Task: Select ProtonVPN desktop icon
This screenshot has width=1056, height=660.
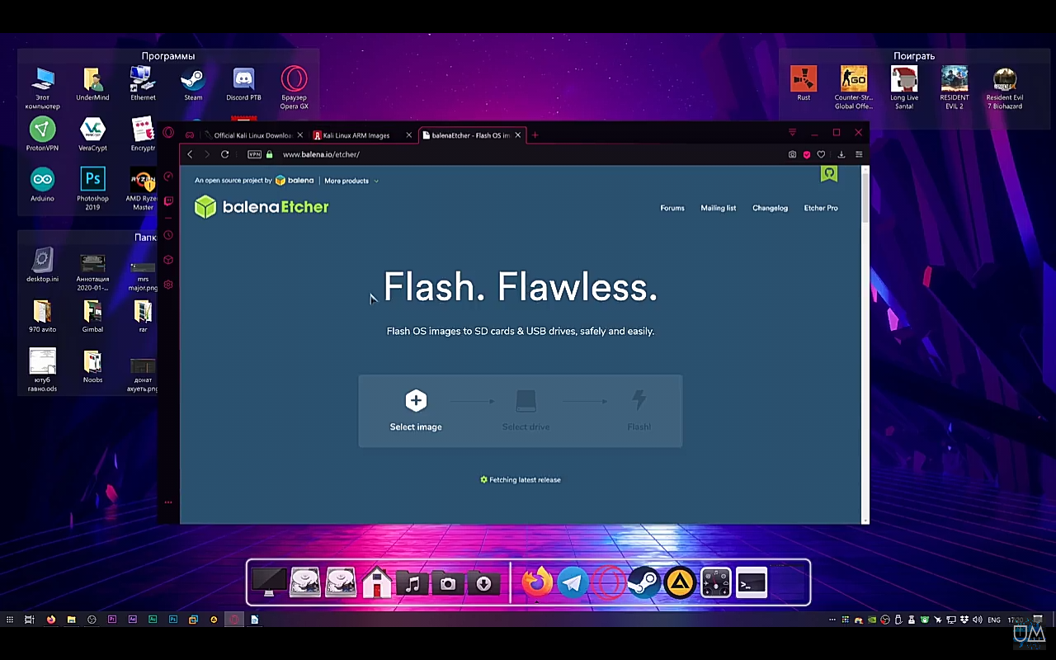Action: tap(42, 134)
